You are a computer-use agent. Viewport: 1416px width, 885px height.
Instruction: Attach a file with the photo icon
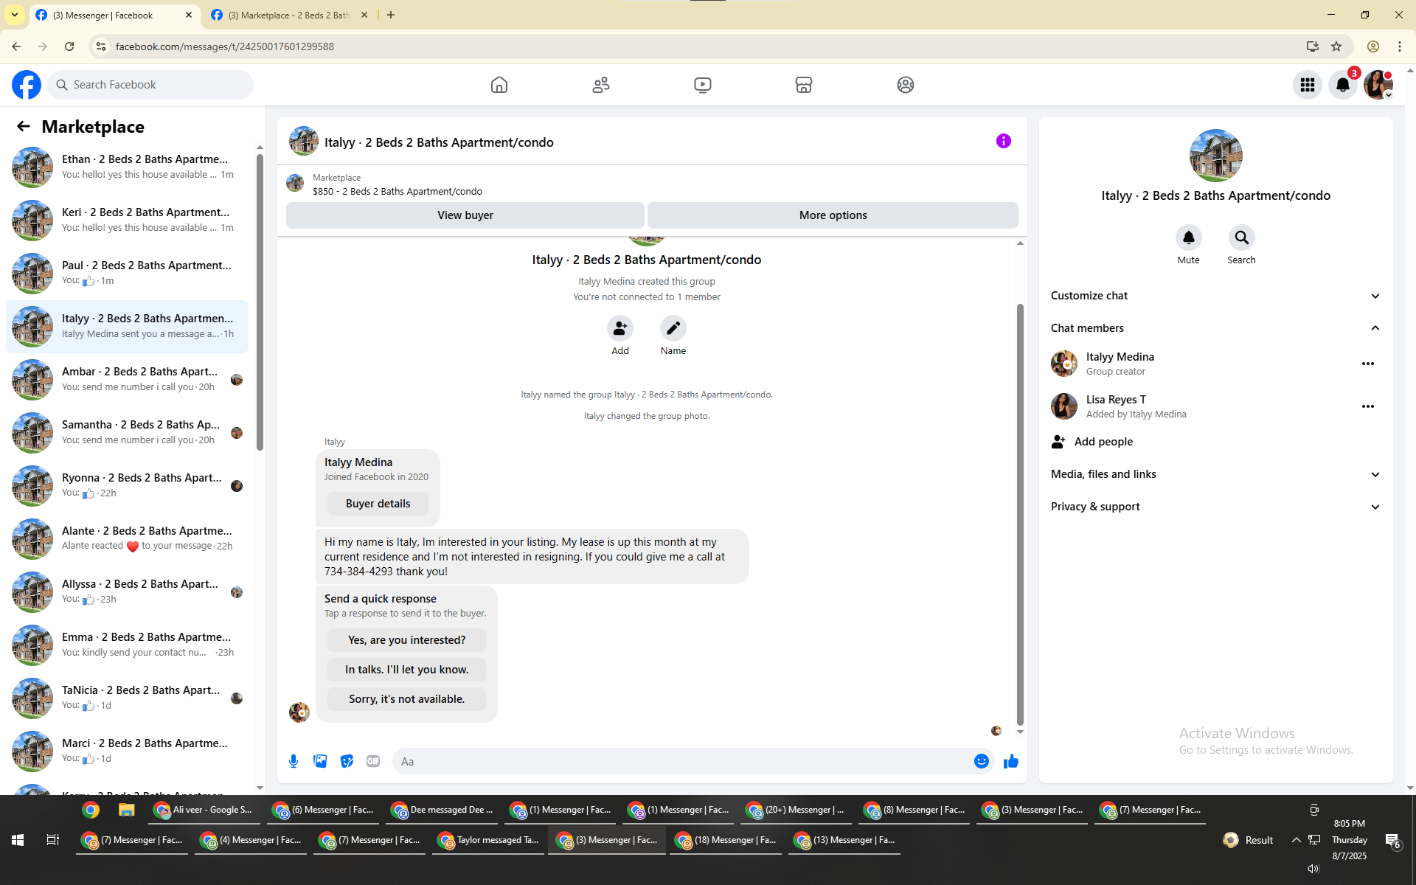[320, 761]
